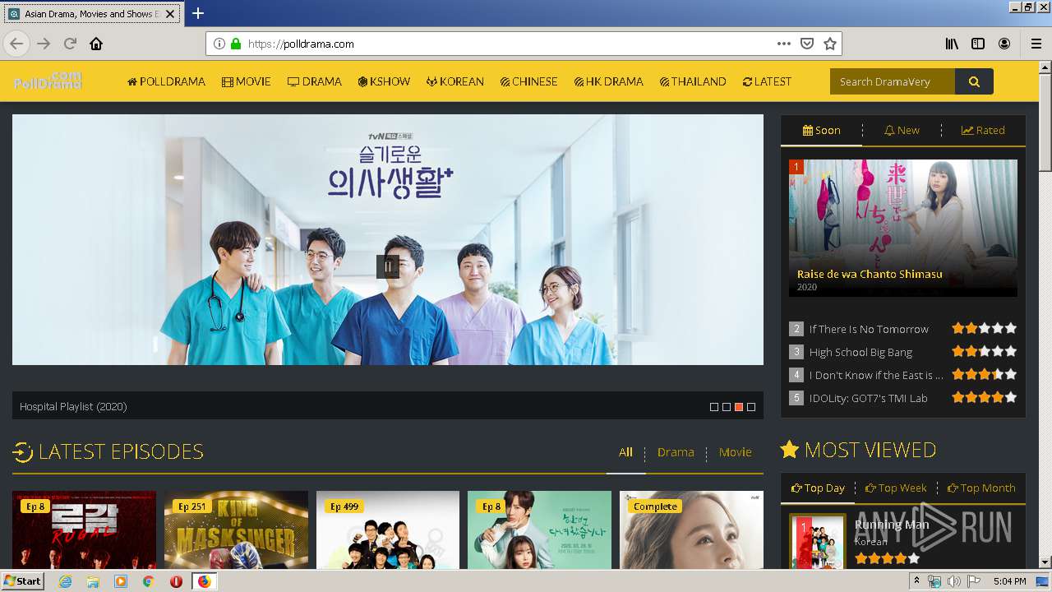
Task: Save page to Pocket icon
Action: [x=807, y=44]
